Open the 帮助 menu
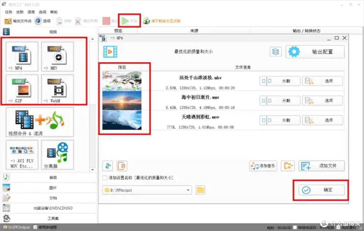Image resolution: width=364 pixels, height=231 pixels. click(54, 12)
